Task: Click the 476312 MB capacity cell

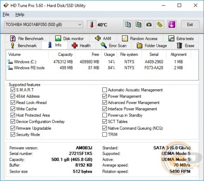Action: click(x=63, y=62)
